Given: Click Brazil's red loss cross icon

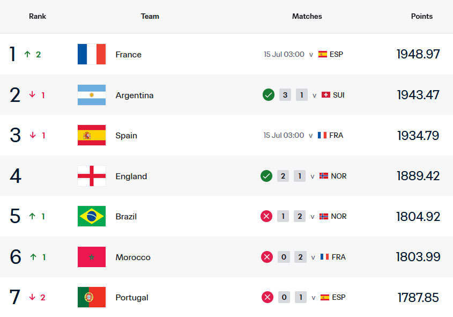Looking at the screenshot, I should pos(266,216).
